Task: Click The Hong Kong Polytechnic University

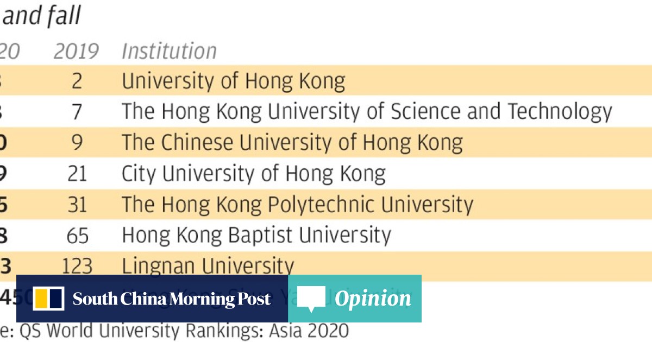Action: 297,205
